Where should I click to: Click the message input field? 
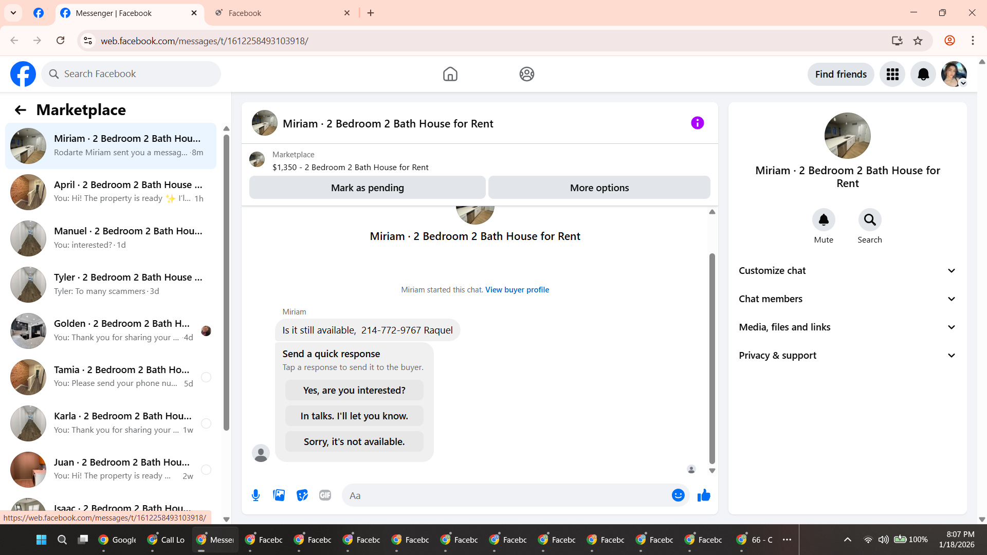(x=506, y=495)
